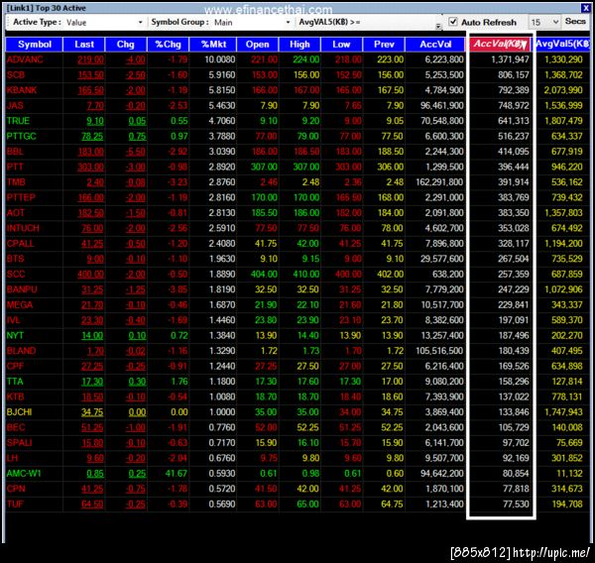
Task: Sort by the AccVol column header
Action: coord(435,45)
